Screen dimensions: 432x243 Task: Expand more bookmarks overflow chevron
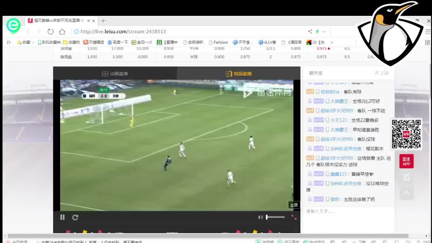332,42
